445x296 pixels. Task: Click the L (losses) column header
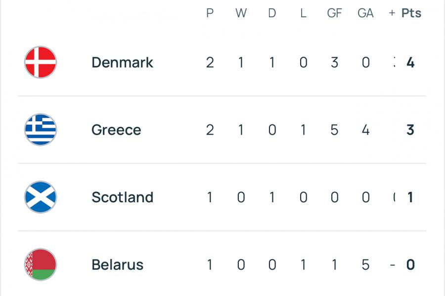[303, 13]
